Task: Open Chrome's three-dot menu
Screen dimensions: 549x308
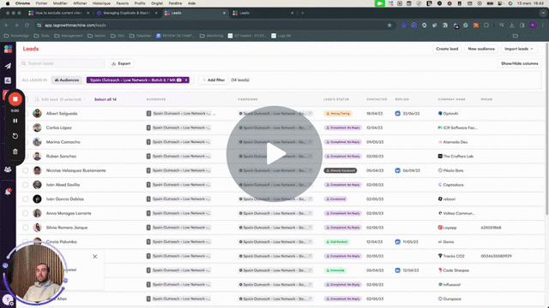Action: tap(543, 25)
